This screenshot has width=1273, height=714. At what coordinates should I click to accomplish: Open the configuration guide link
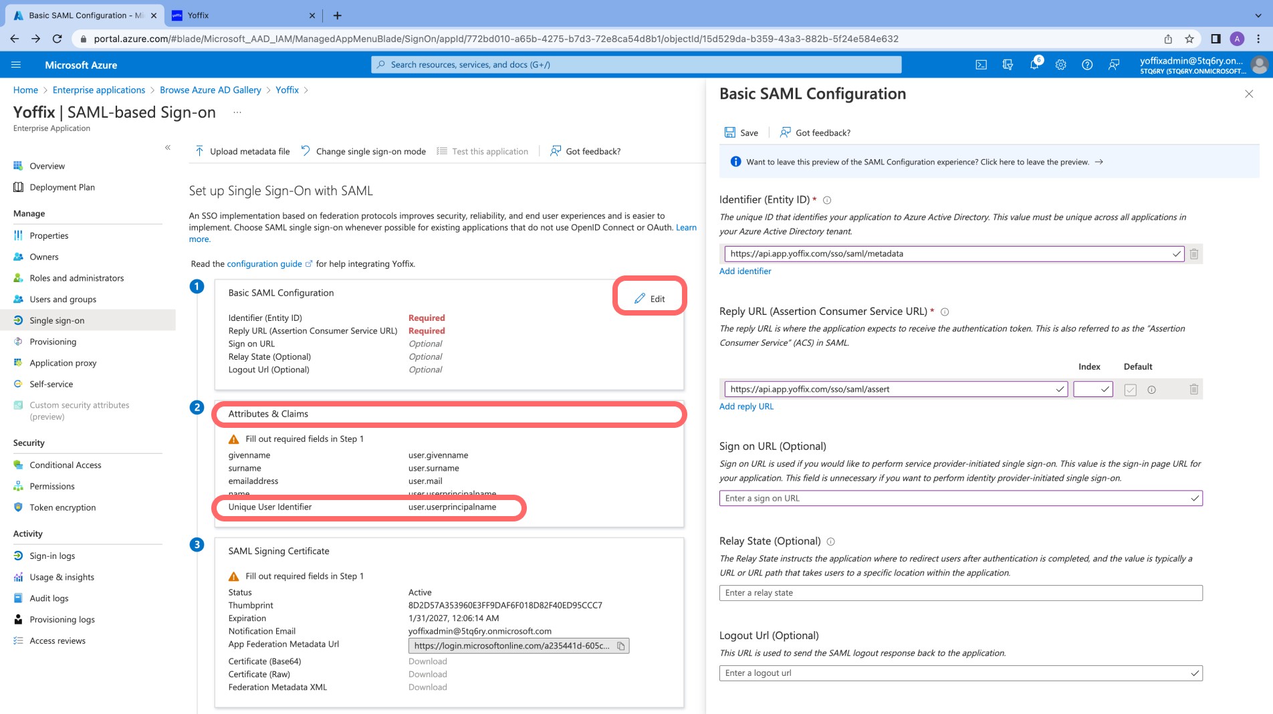coord(265,264)
